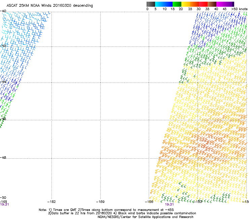This screenshot has width=249, height=219.
Task: Click the -159 longitude label
Action: click(x=100, y=202)
